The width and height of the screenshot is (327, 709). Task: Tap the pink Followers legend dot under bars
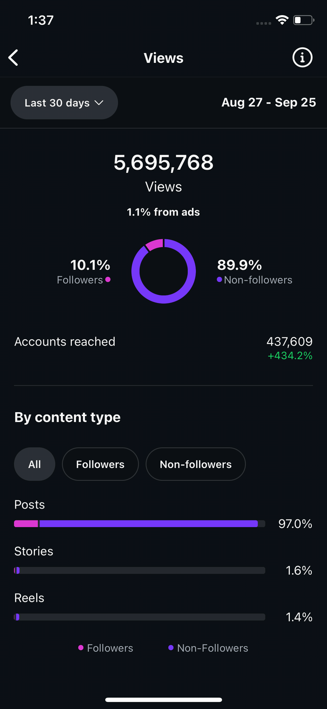(81, 648)
